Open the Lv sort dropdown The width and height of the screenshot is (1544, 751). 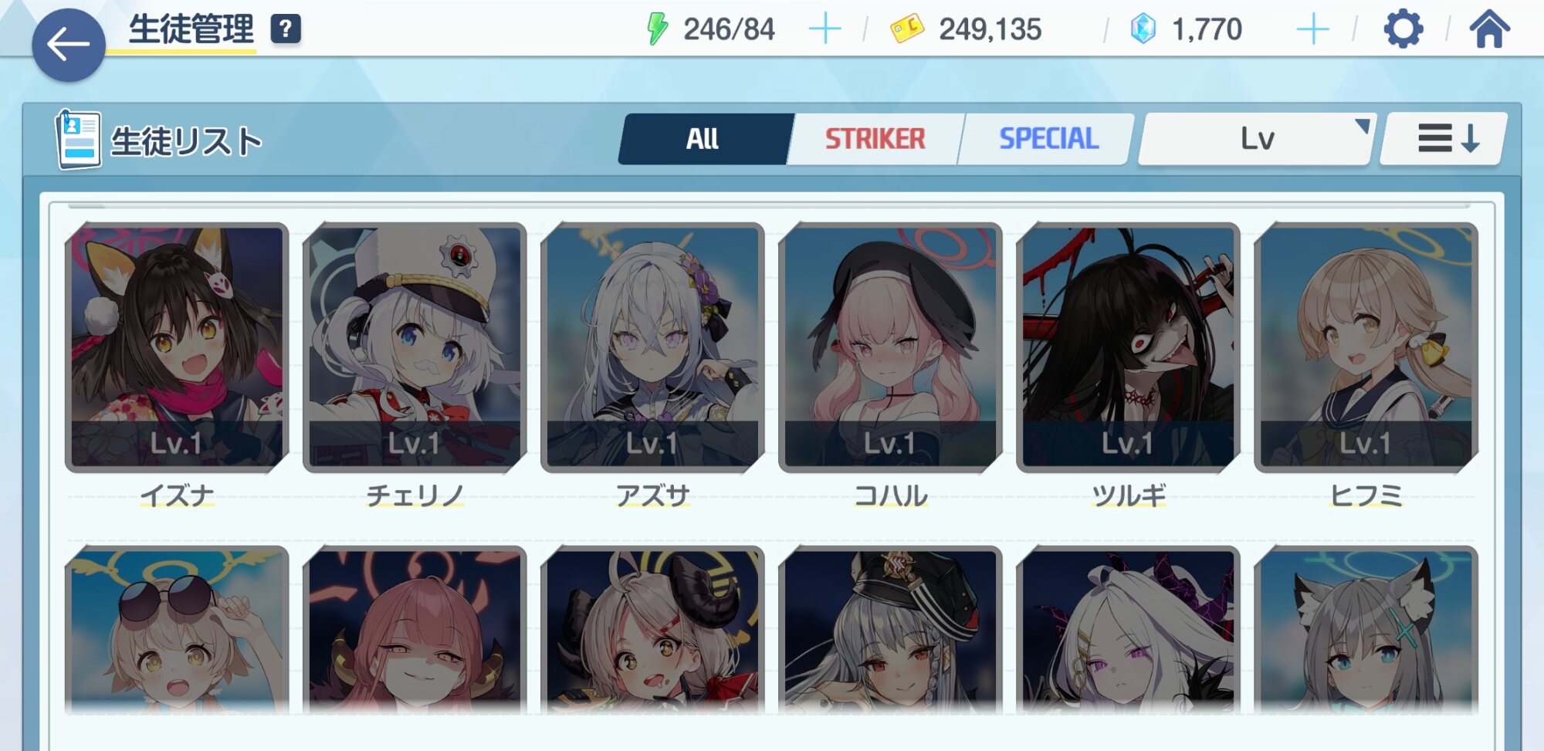click(x=1257, y=139)
